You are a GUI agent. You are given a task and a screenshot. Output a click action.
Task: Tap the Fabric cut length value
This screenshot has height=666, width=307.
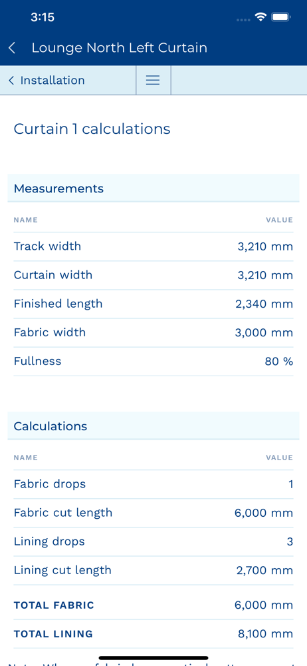[x=264, y=513]
